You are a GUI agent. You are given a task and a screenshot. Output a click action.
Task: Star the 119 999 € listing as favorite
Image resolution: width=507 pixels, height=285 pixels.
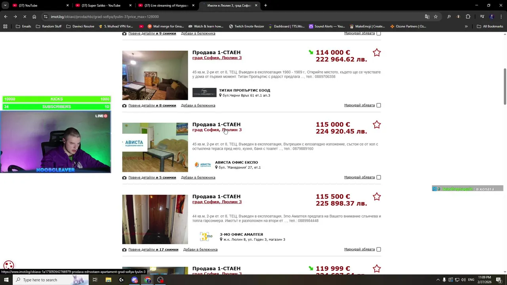coord(377,268)
